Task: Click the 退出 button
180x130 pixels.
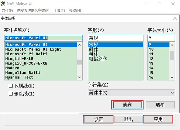Action: click(128, 119)
